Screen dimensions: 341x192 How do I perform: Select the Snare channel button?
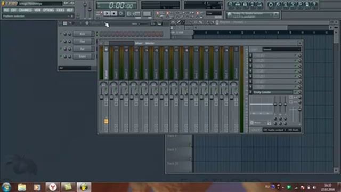click(83, 57)
